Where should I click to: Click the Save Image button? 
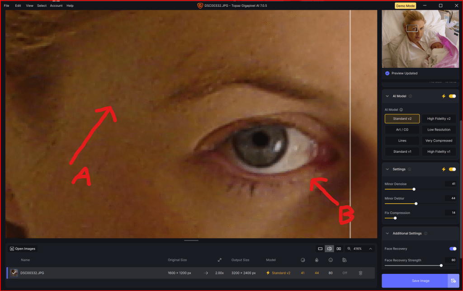pos(414,281)
